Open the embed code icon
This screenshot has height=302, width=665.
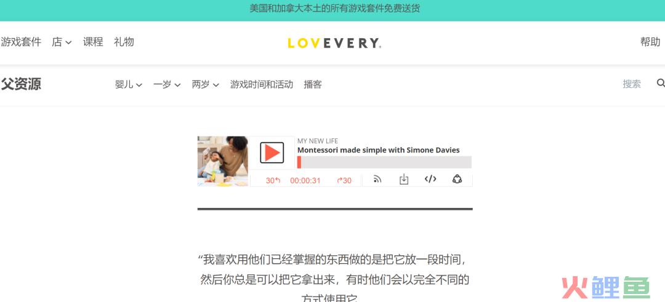(430, 179)
